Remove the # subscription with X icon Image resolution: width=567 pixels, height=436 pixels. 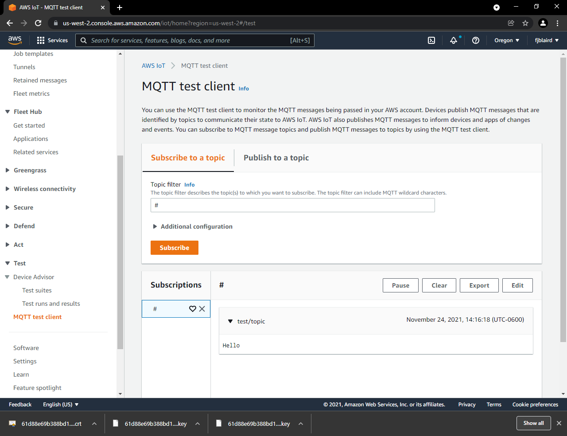tap(202, 309)
